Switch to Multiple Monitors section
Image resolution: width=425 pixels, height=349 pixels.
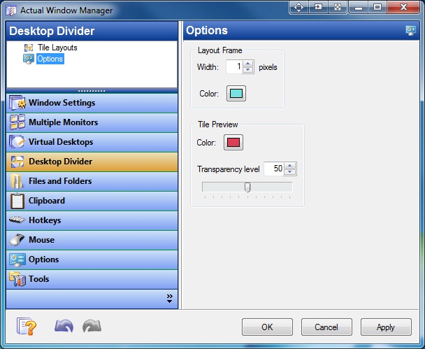(92, 122)
